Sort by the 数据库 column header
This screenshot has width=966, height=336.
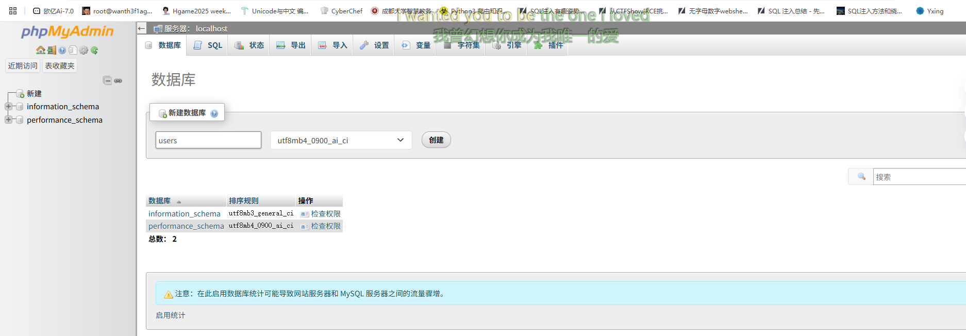click(159, 201)
